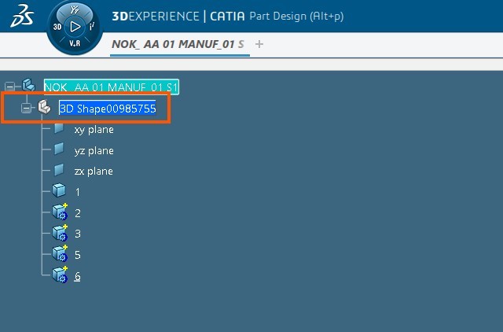Viewport: 503px width, 332px height.
Task: Click the body icon for item 2
Action: (x=60, y=212)
